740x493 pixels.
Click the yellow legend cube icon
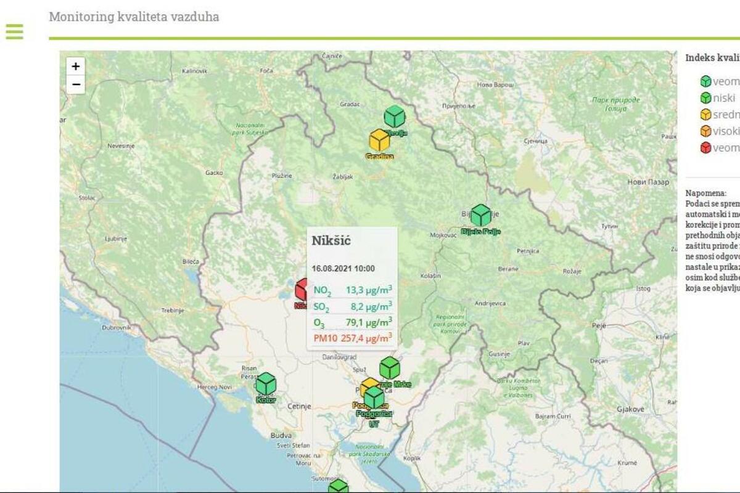click(705, 115)
